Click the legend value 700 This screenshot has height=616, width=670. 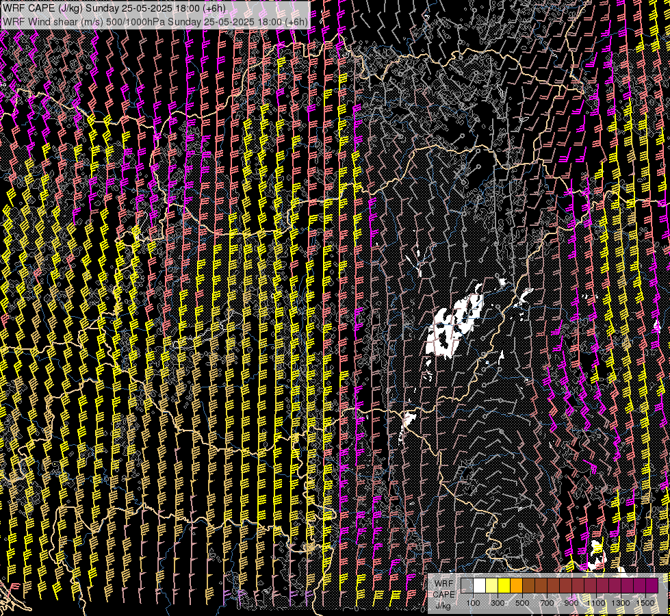click(x=547, y=603)
